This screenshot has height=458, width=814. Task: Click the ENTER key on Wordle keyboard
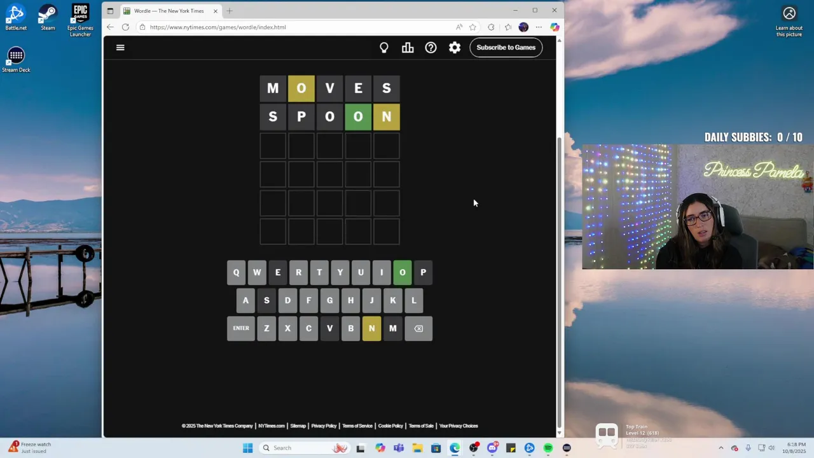[x=241, y=328]
